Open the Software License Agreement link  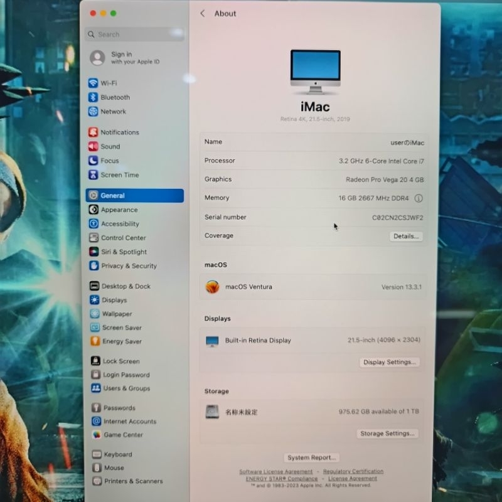pos(275,471)
